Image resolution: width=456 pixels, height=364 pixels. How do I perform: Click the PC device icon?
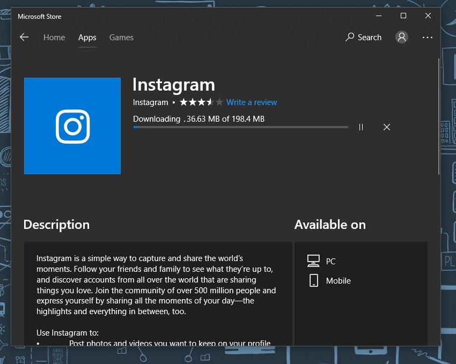click(313, 261)
